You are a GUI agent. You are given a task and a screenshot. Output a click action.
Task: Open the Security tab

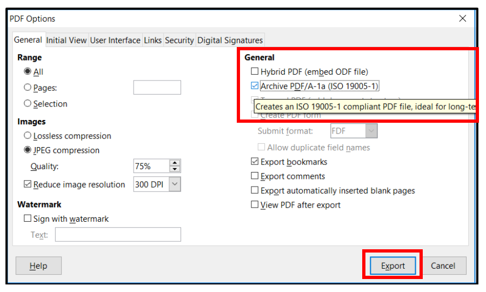(x=179, y=41)
